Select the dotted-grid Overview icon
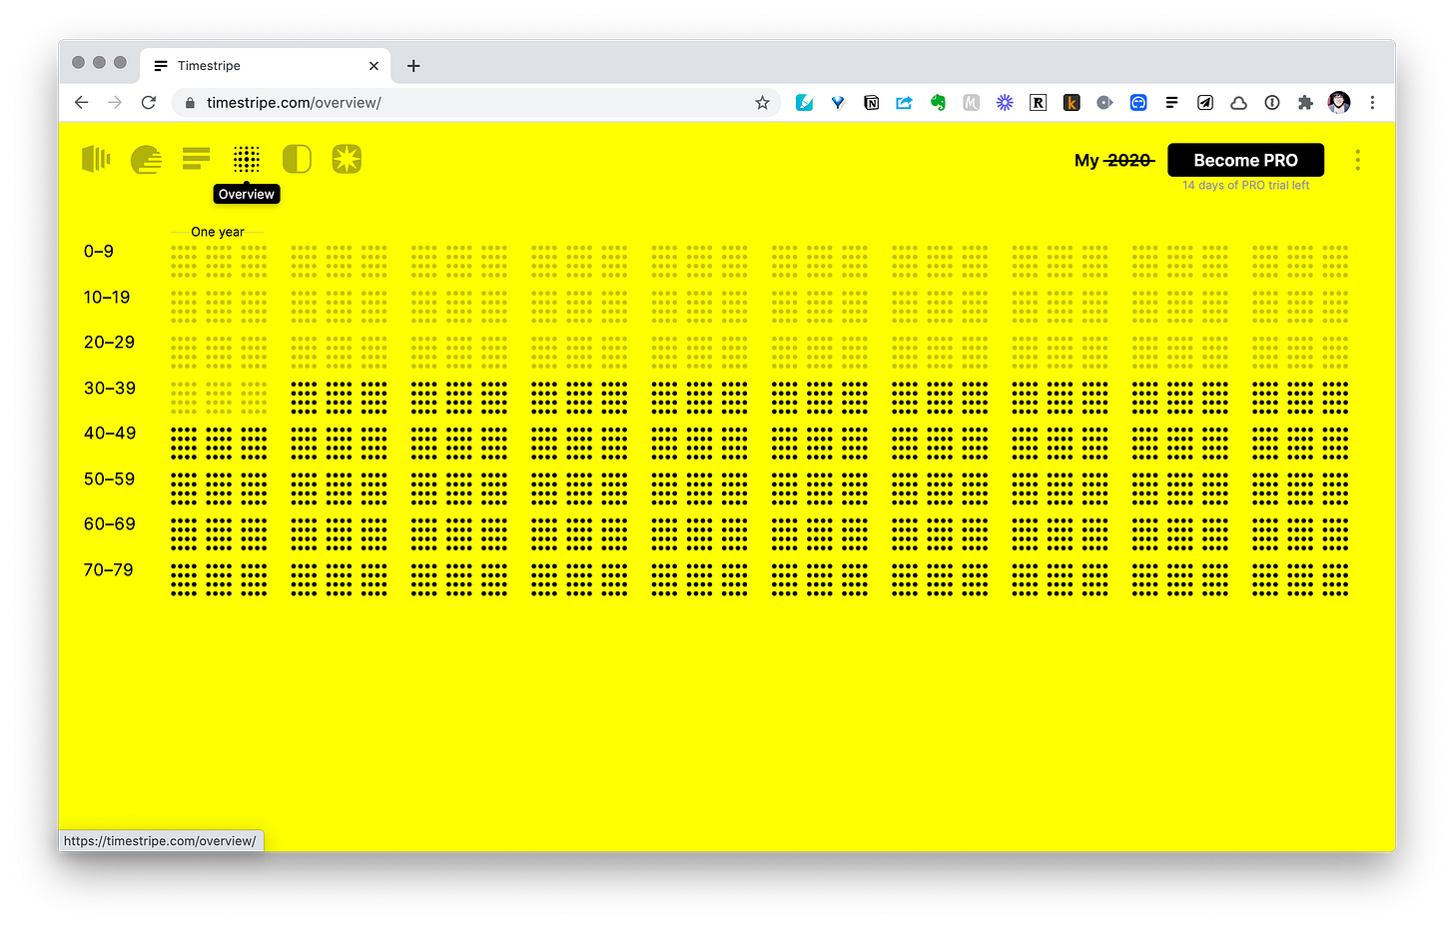1454x929 pixels. [x=247, y=159]
